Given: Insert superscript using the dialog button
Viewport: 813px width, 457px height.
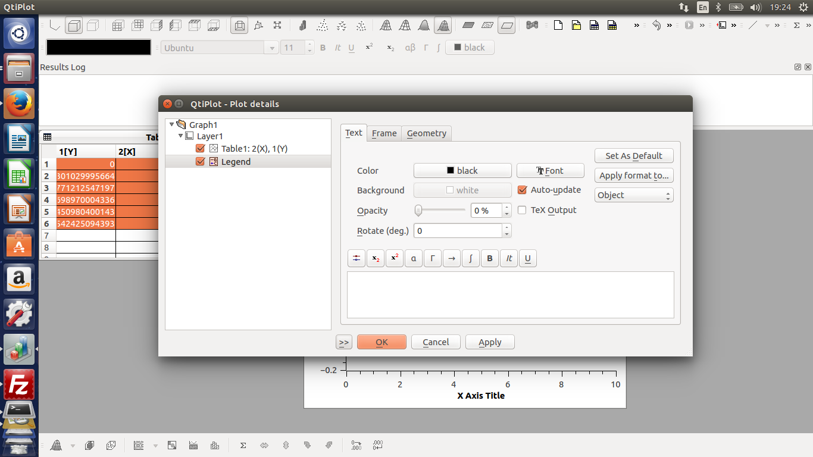Looking at the screenshot, I should (x=395, y=258).
